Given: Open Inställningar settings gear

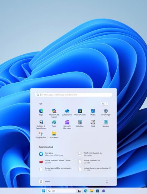Looking at the screenshot, I should tap(106, 112).
